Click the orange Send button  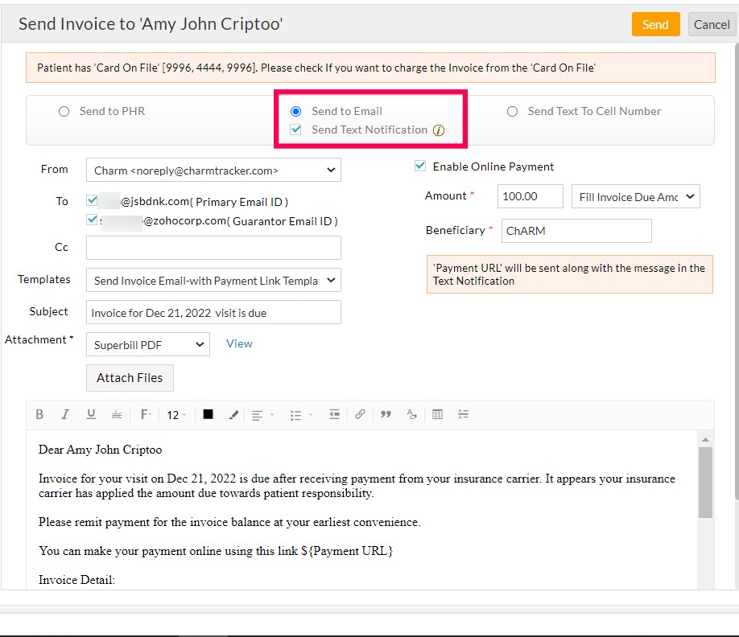655,25
